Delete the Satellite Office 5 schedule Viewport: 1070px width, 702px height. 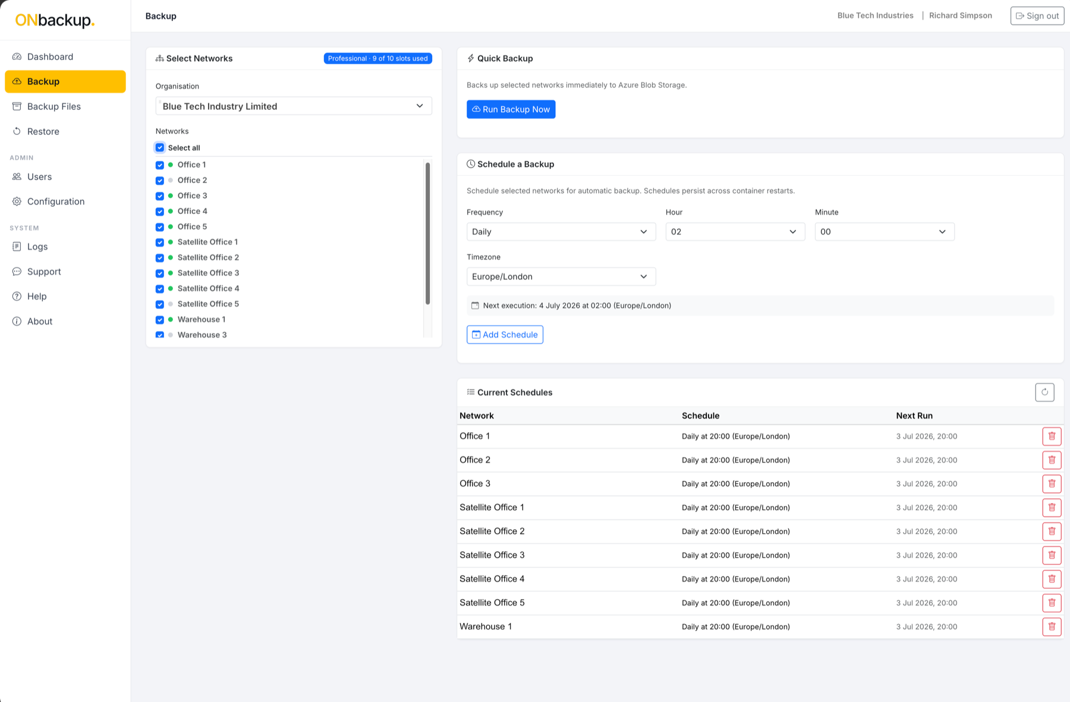pyautogui.click(x=1052, y=603)
